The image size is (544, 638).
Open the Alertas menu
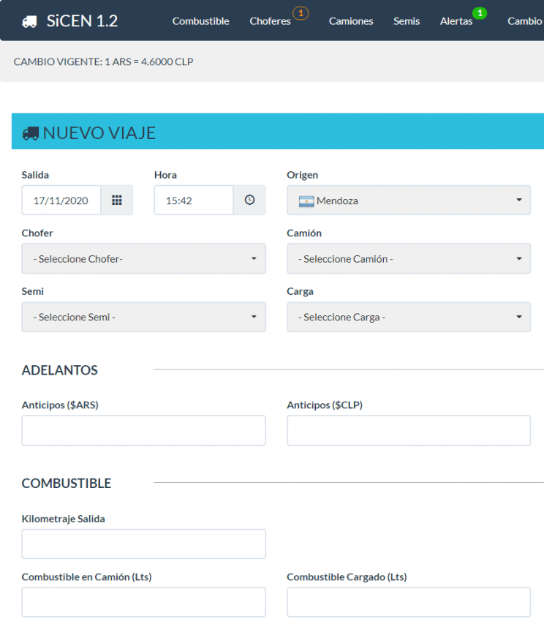(x=456, y=21)
